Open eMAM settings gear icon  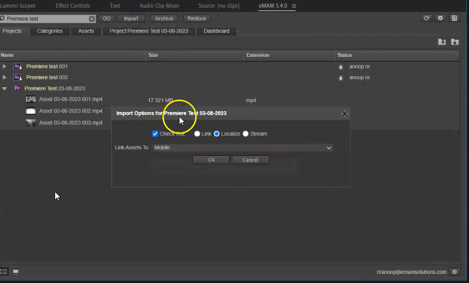tap(440, 18)
